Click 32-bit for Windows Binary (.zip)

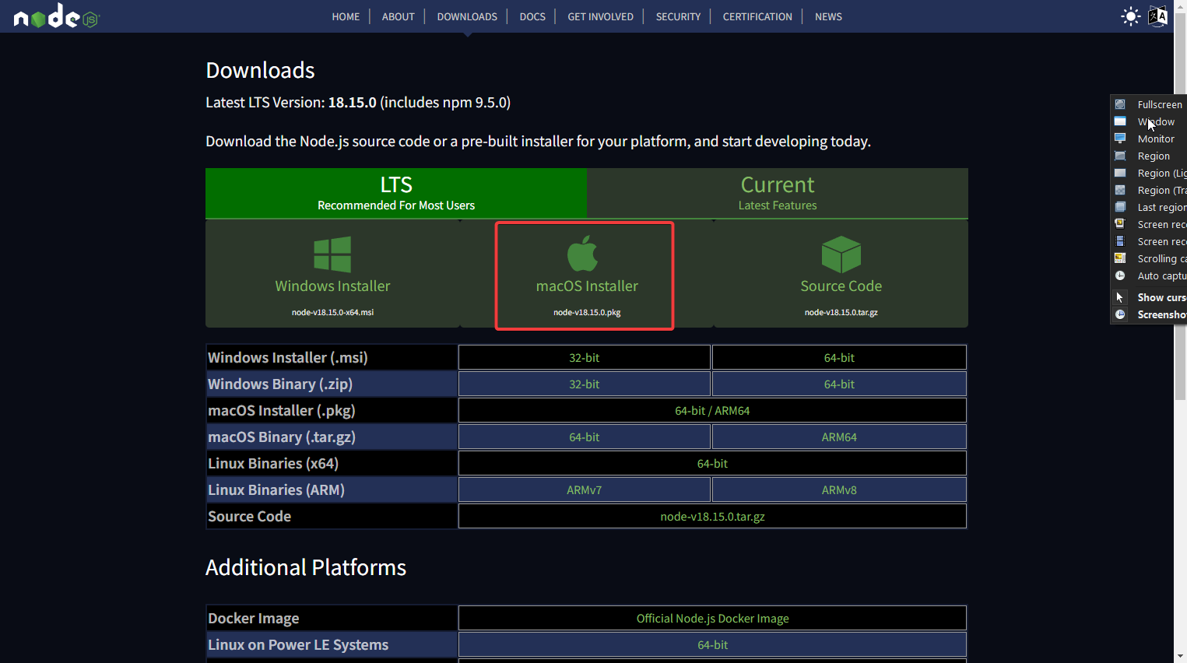[584, 384]
